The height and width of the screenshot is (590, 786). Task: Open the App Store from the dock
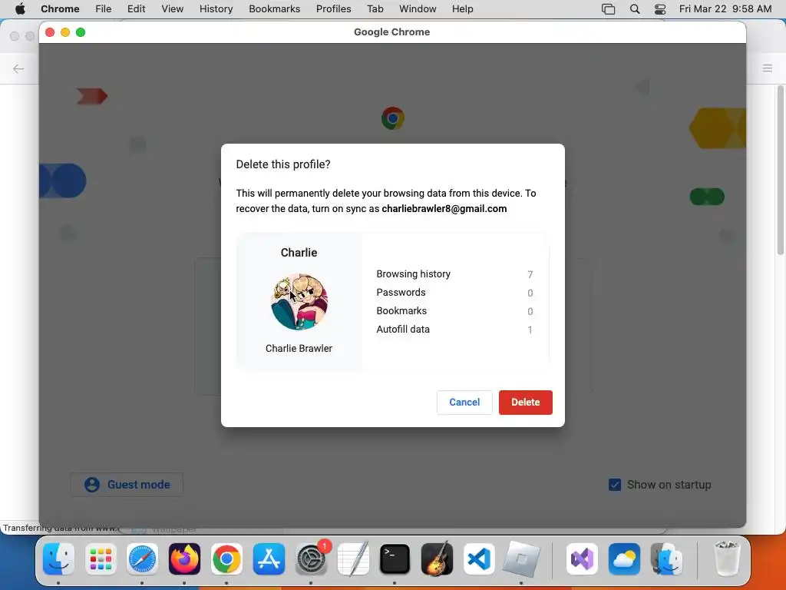pos(269,559)
